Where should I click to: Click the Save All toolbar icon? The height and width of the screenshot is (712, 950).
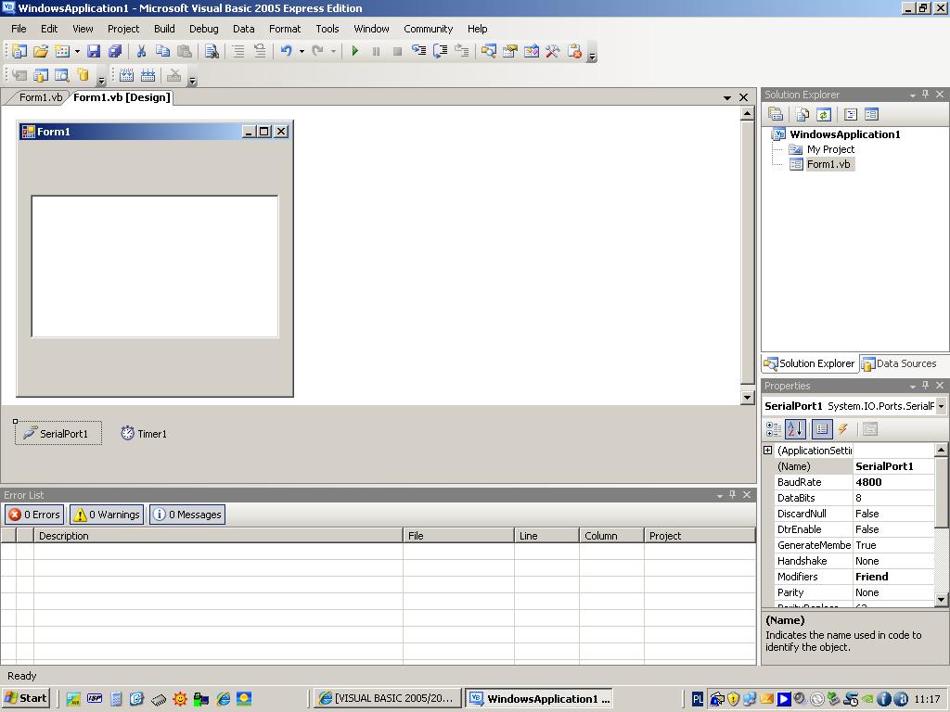113,51
